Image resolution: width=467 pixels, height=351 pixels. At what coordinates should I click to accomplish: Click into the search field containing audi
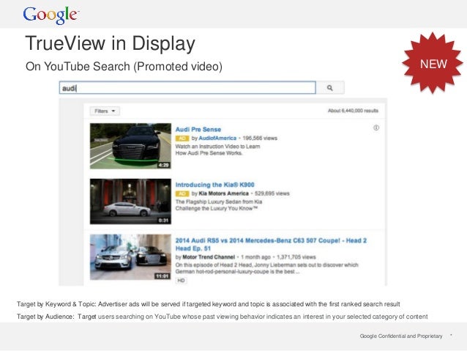tap(187, 88)
